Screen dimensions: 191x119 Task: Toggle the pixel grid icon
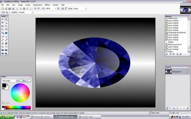[63, 9]
